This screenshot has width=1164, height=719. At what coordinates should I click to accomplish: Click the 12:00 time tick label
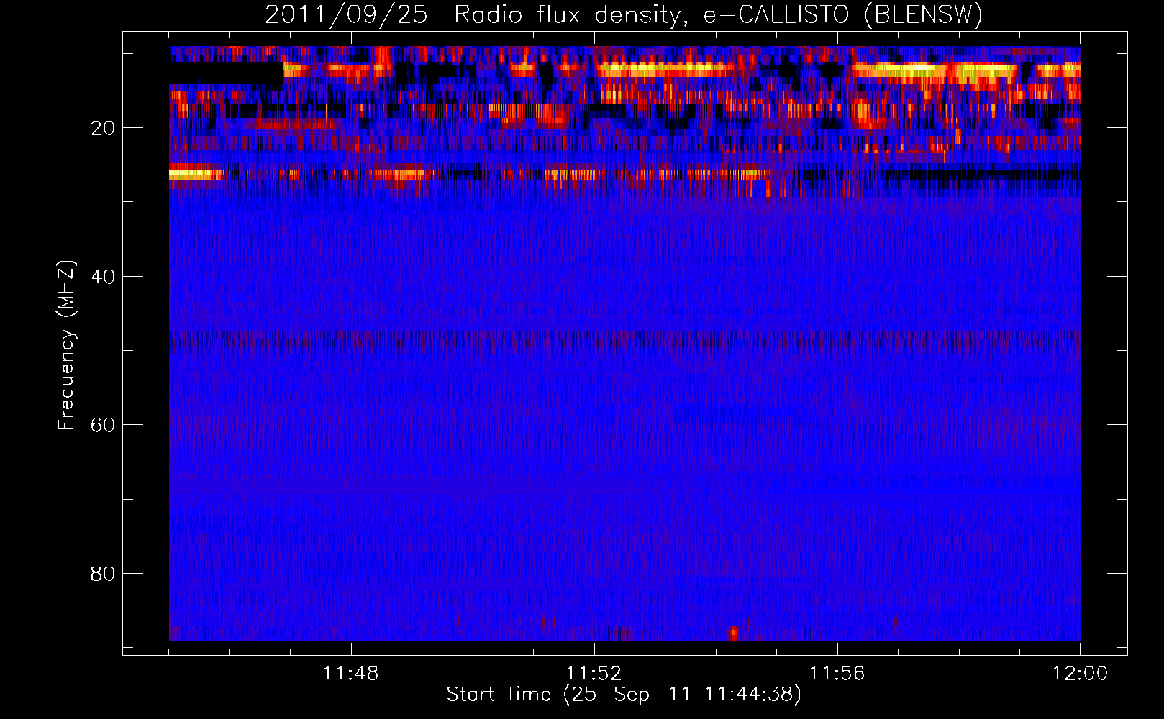coord(1081,674)
